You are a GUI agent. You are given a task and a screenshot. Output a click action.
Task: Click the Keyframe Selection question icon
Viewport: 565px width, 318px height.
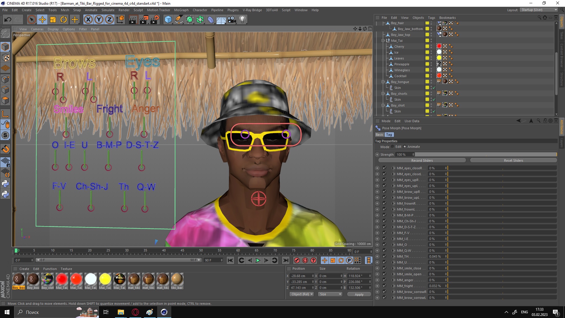point(313,260)
